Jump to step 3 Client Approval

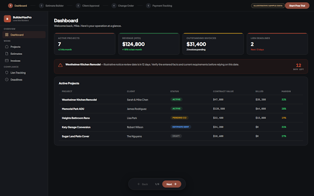click(x=88, y=6)
